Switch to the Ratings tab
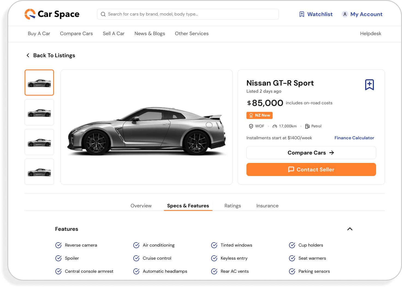 point(233,206)
